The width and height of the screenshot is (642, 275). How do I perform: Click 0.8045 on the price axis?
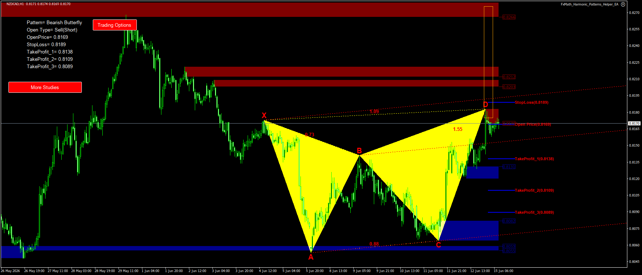635,262
